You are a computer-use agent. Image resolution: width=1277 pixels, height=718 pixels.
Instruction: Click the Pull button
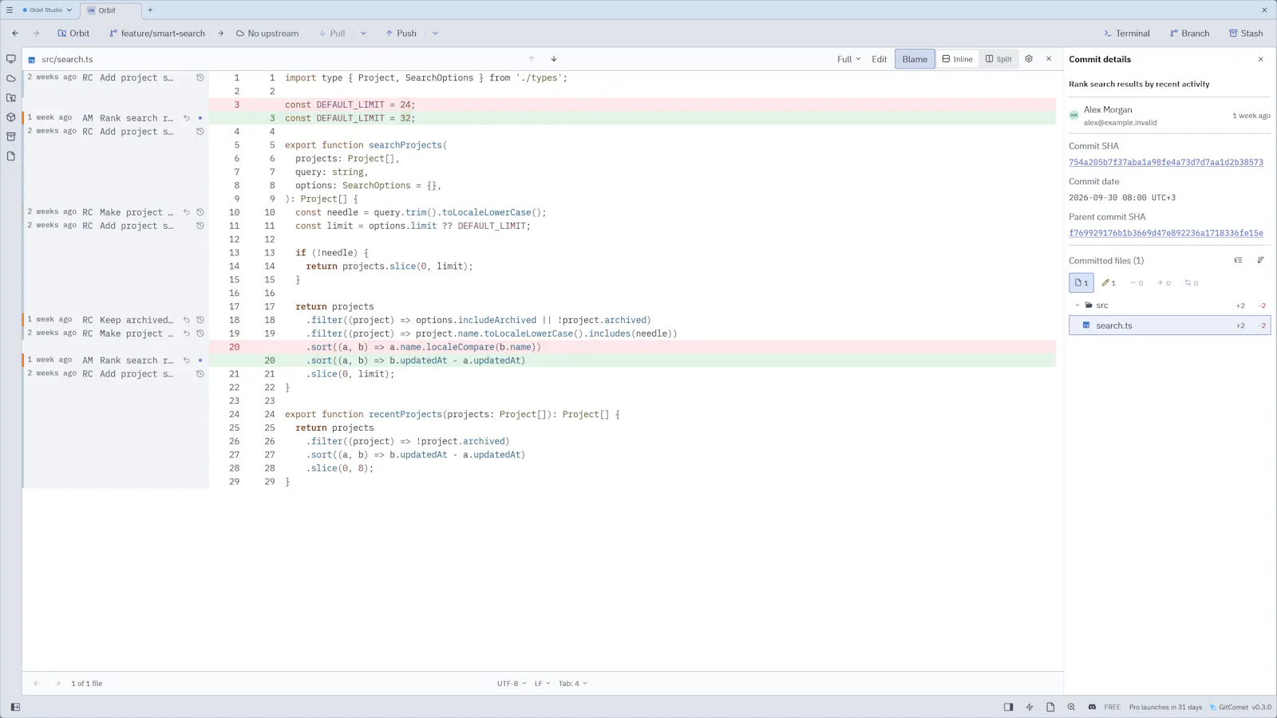[332, 34]
